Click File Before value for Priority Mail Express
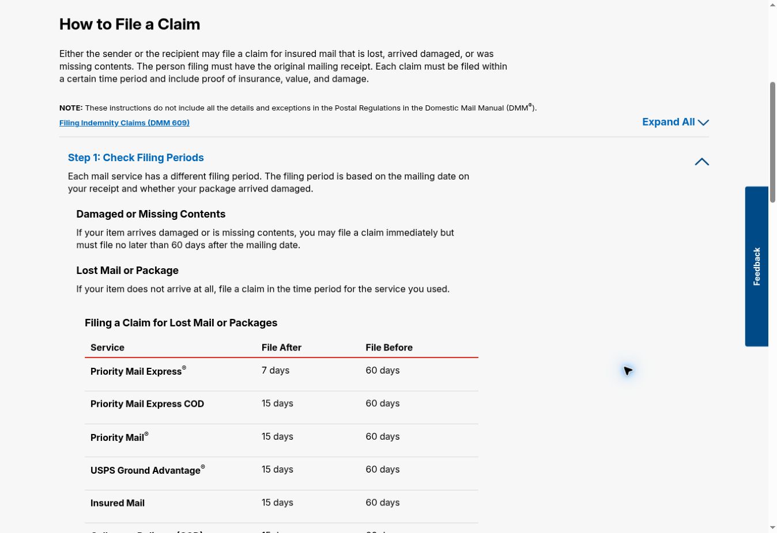The height and width of the screenshot is (533, 777). point(383,371)
